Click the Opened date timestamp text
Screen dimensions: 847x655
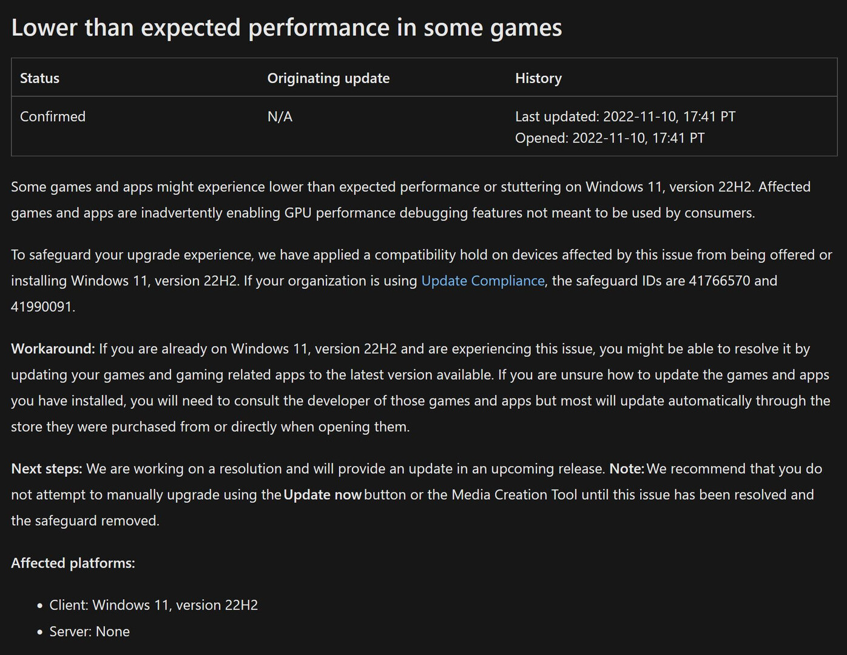tap(609, 138)
